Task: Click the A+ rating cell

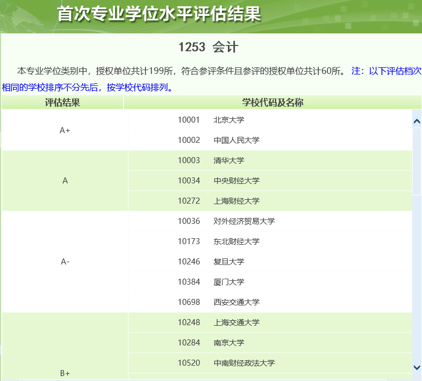Action: point(65,130)
